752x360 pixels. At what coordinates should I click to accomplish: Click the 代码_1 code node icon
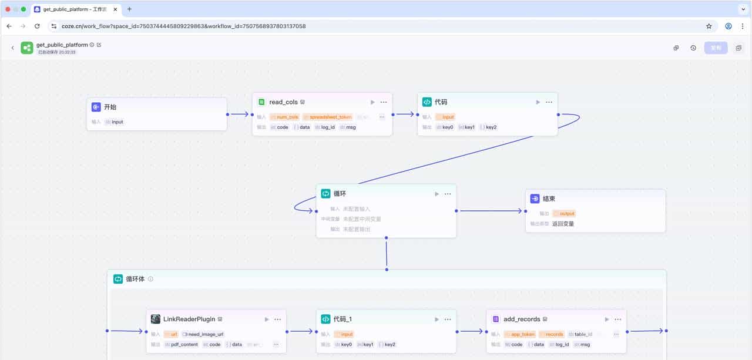pos(325,319)
